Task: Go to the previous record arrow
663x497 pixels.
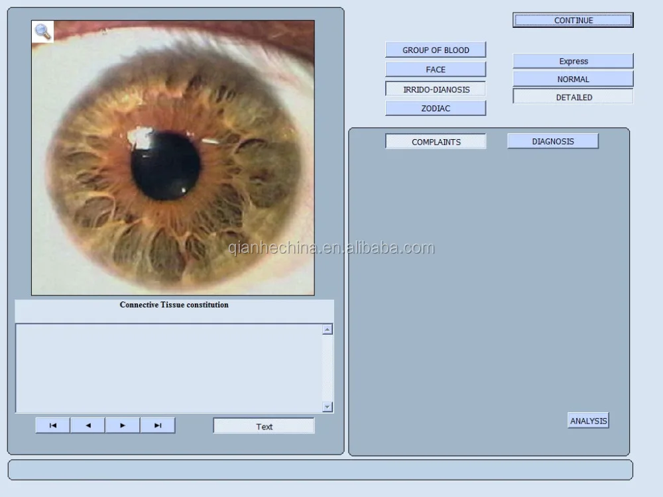Action: click(88, 425)
